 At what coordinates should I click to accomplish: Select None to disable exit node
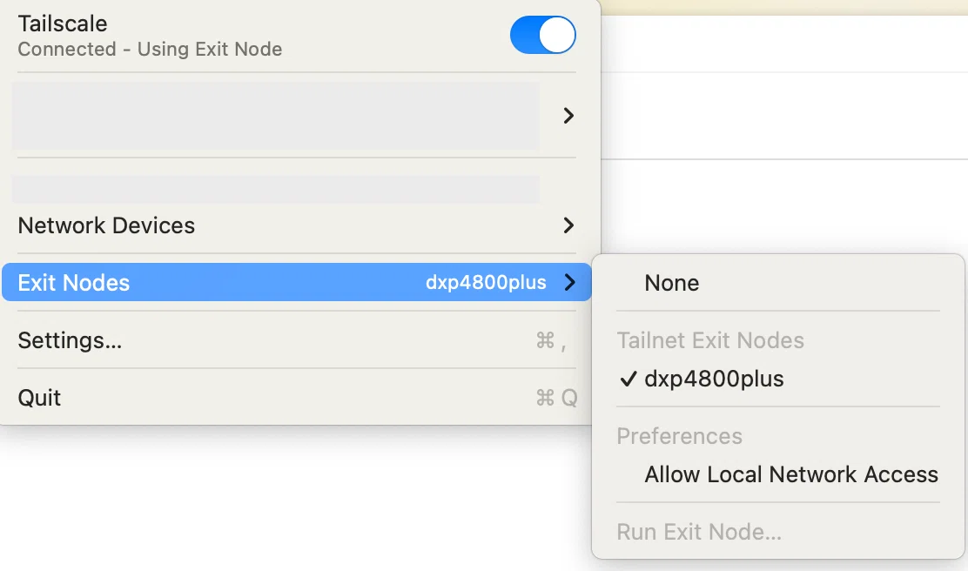778,283
